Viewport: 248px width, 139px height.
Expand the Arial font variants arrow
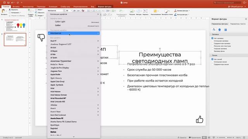[x=98, y=88]
